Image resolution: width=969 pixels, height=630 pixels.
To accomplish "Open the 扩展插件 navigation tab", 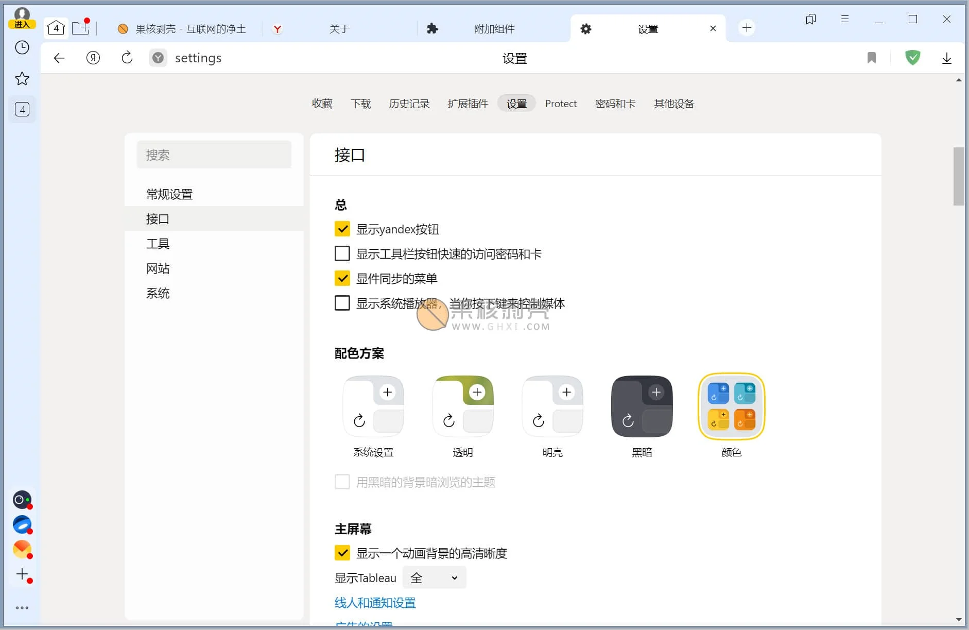I will pos(468,104).
